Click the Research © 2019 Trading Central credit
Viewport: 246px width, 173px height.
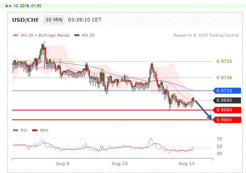206,35
